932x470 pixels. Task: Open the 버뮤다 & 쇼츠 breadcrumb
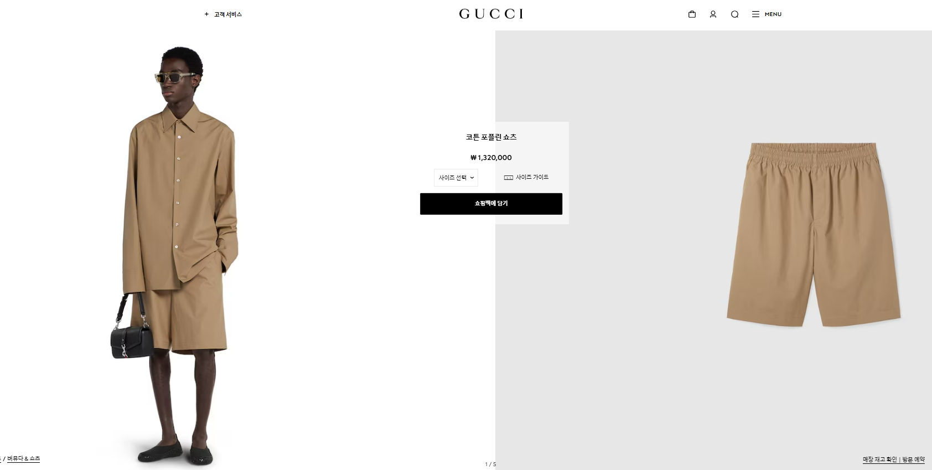(x=23, y=459)
